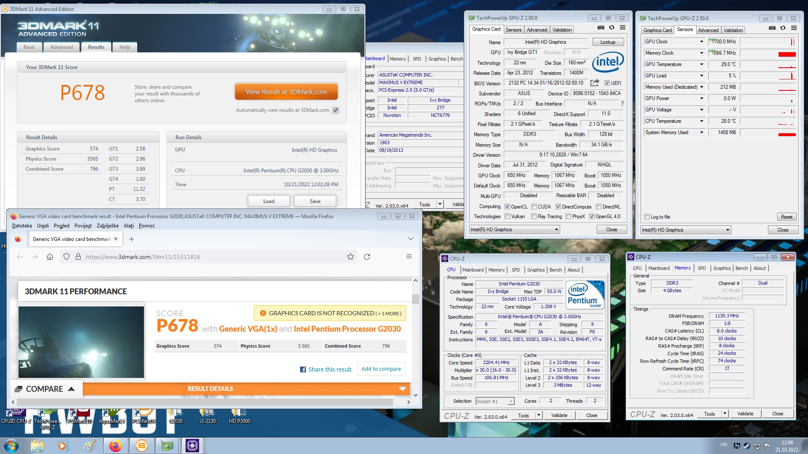Close the Generic VGA video card benchmark tab
This screenshot has height=454, width=808.
point(116,239)
